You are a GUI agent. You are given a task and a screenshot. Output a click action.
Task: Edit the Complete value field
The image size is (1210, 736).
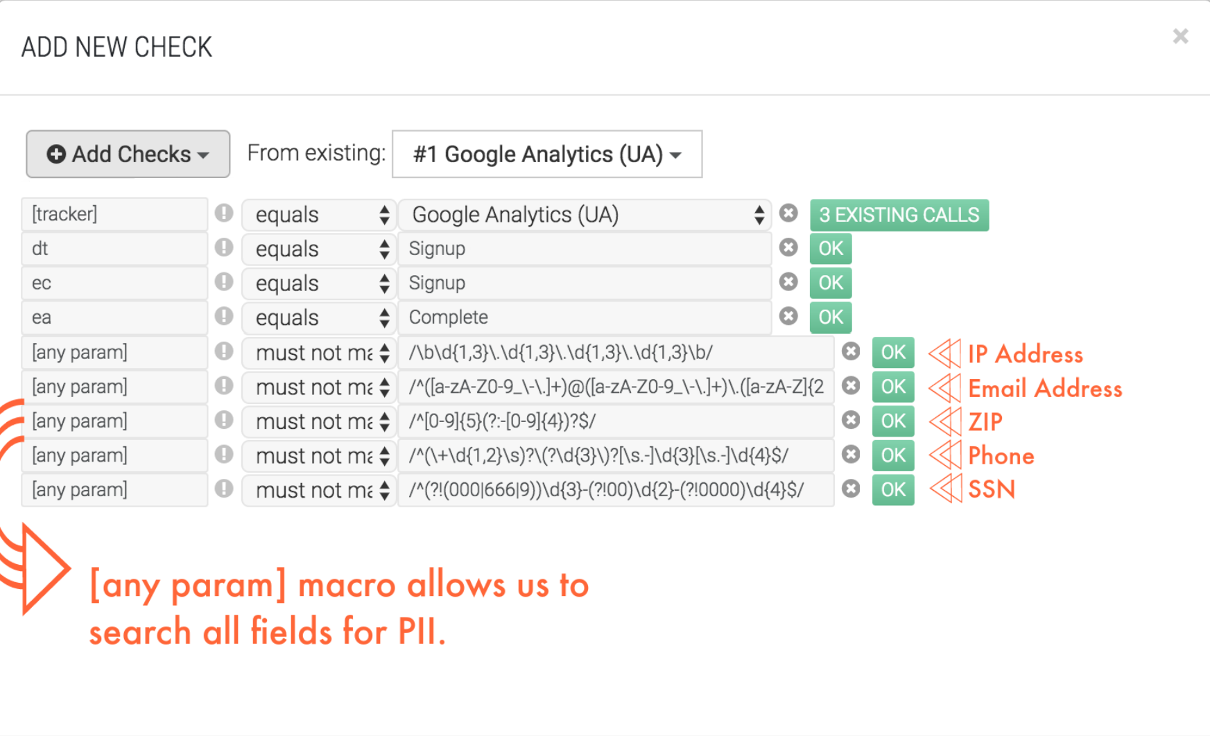coord(585,317)
